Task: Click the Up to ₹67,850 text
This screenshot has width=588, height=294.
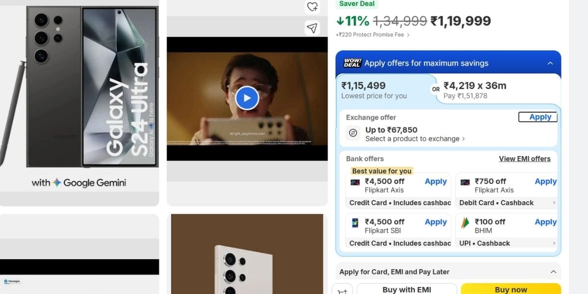Action: (x=392, y=130)
